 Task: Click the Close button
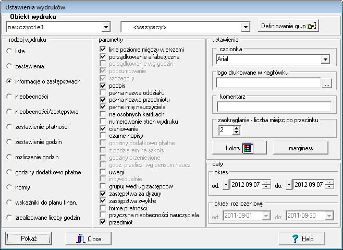coord(89,239)
